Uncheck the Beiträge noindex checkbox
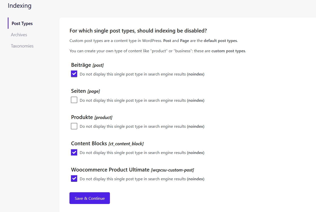Image resolution: width=316 pixels, height=212 pixels. tap(74, 74)
